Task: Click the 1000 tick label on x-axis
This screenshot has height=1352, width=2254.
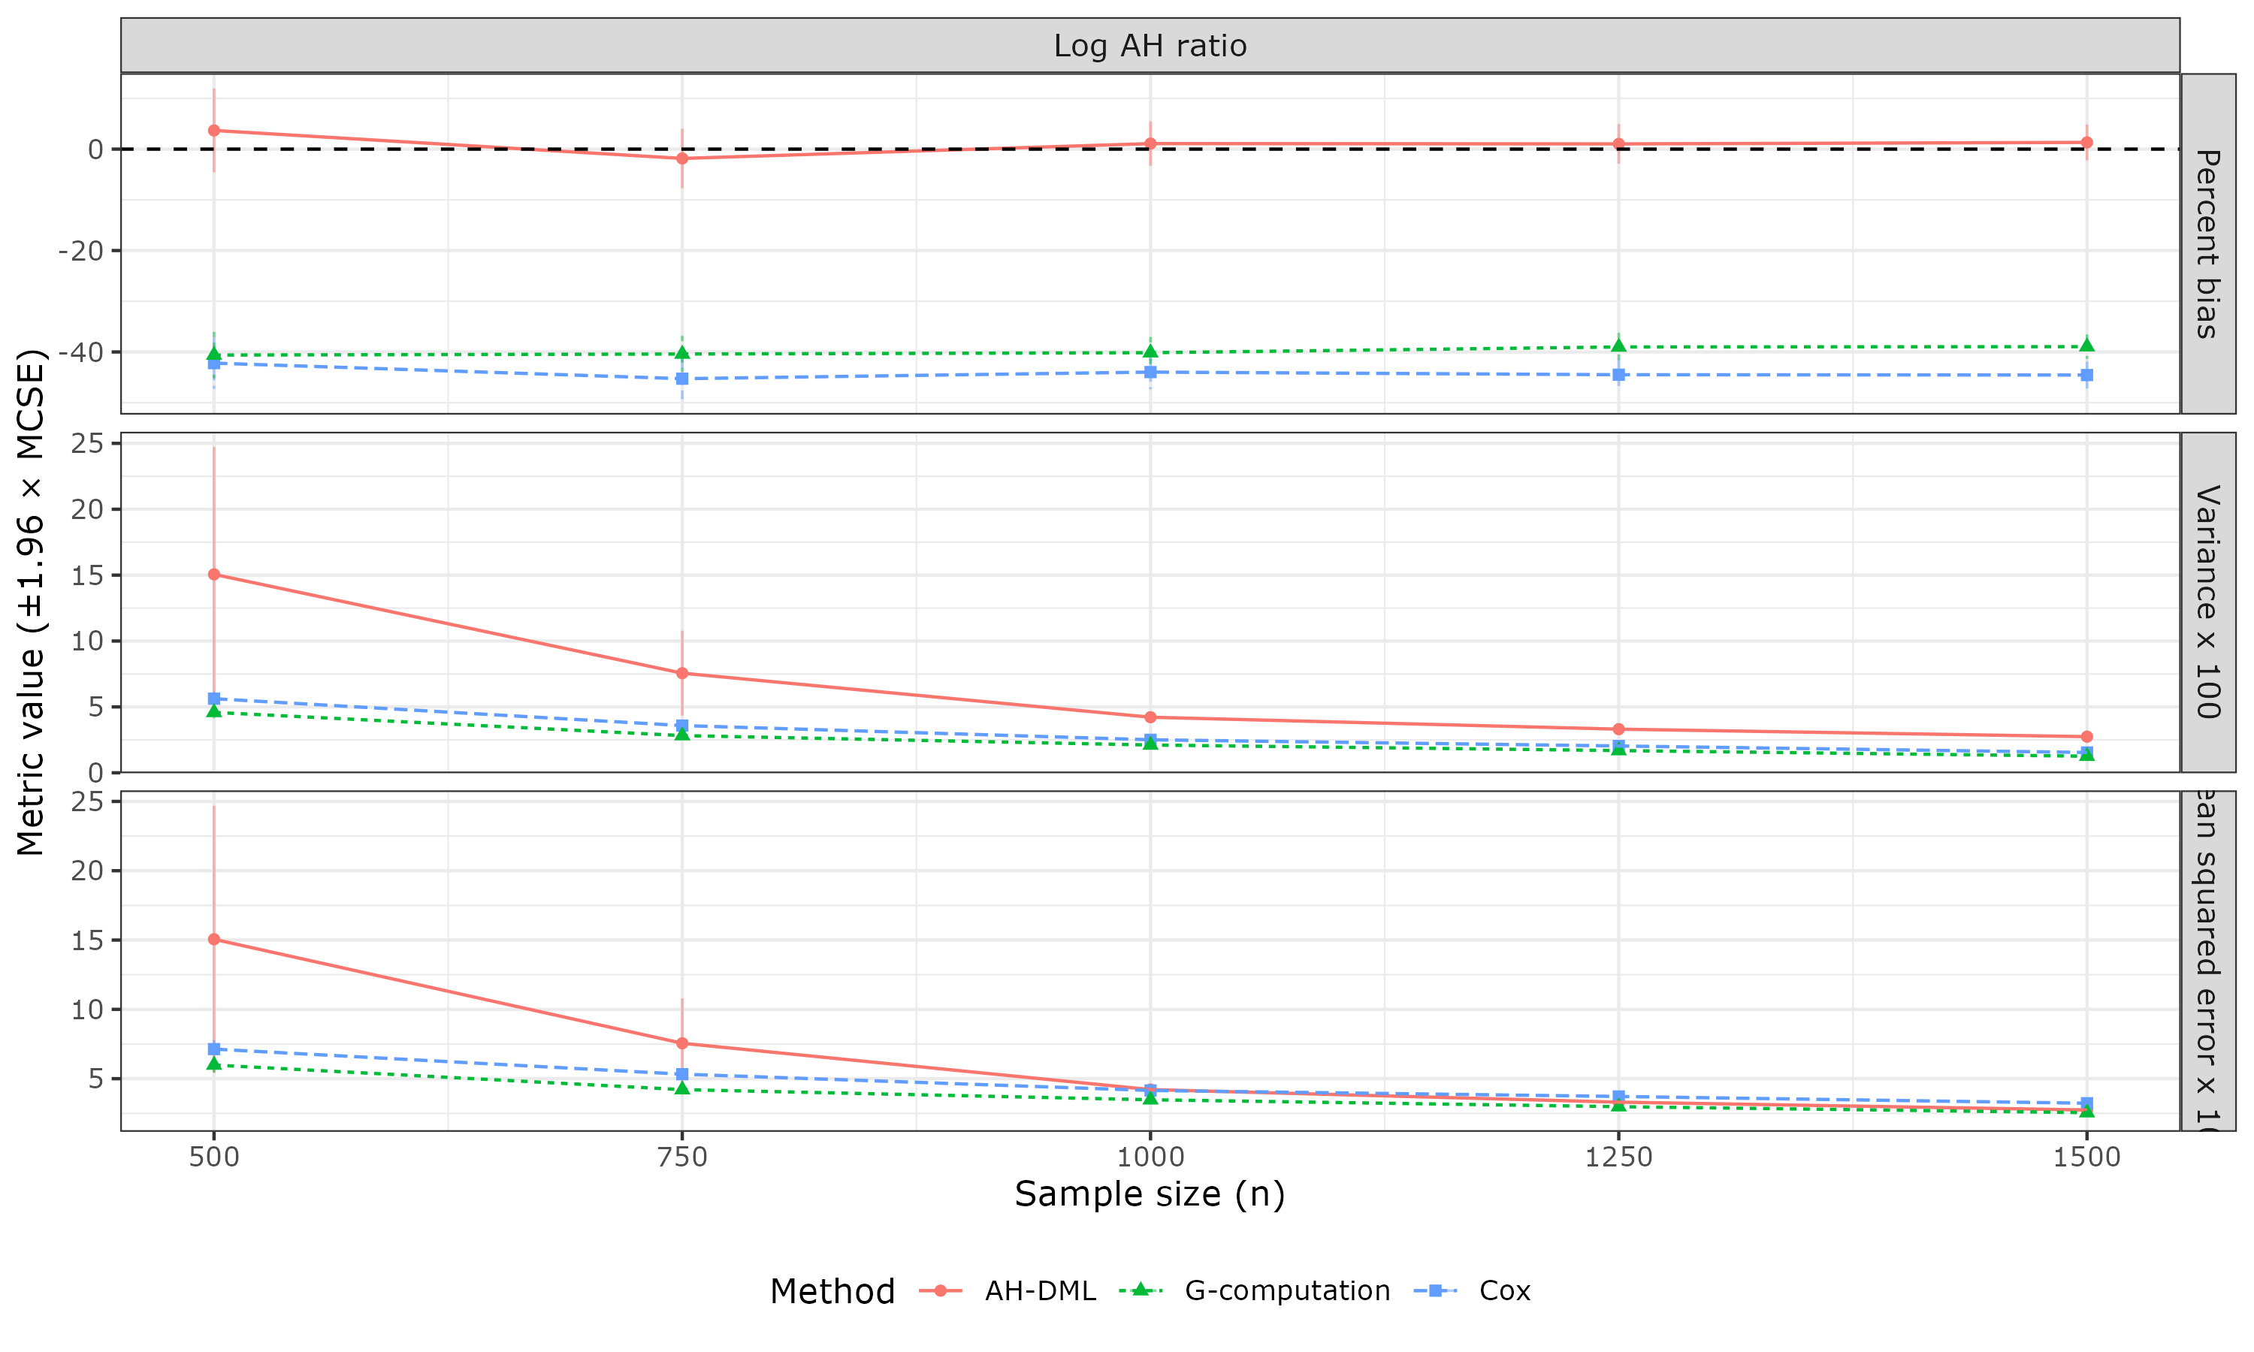Action: pyautogui.click(x=1150, y=1158)
